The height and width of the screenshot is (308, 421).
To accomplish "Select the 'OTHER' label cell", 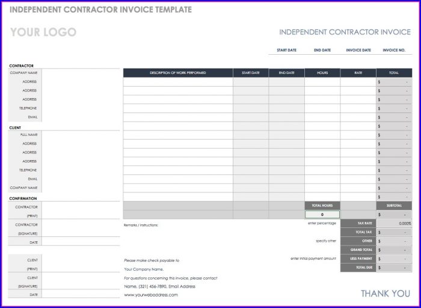I will click(358, 241).
